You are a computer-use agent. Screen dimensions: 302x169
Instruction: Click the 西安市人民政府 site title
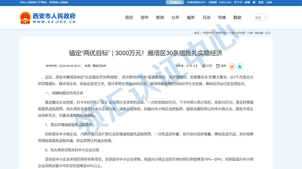54,16
